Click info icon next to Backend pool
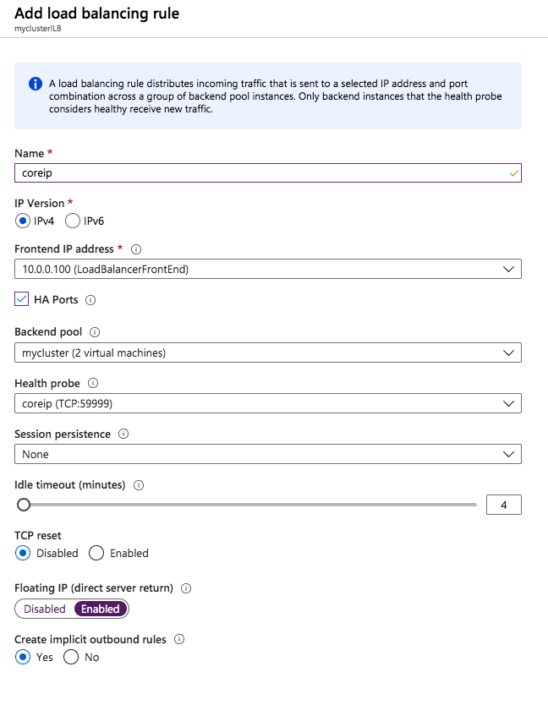548x705 pixels. pyautogui.click(x=94, y=332)
